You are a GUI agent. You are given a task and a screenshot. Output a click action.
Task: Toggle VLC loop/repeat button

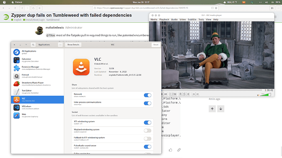point(184,94)
